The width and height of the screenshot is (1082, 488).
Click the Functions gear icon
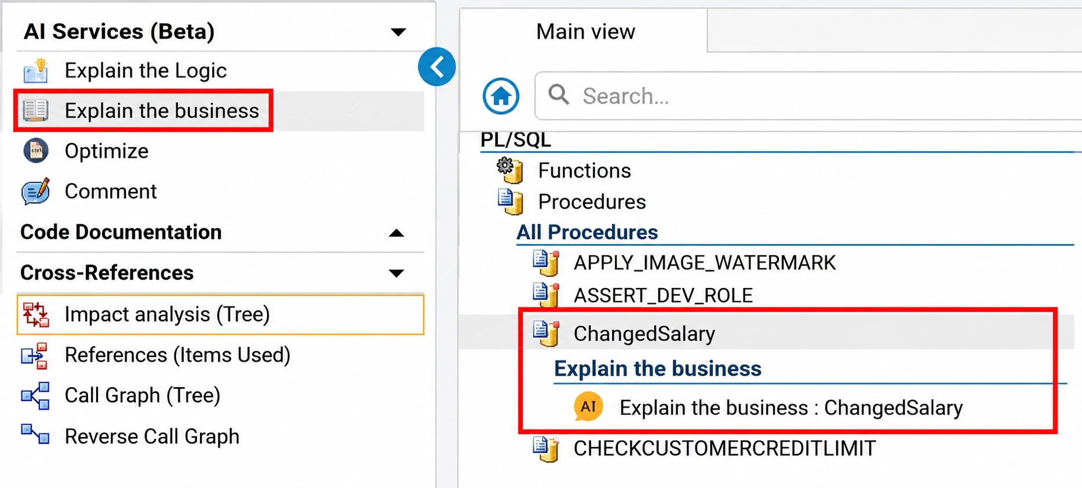click(510, 170)
